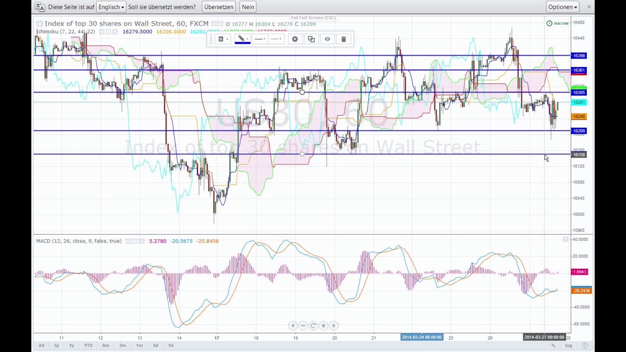The width and height of the screenshot is (626, 352).
Task: Click the -20.2436 MACD signal label
Action: 581,290
